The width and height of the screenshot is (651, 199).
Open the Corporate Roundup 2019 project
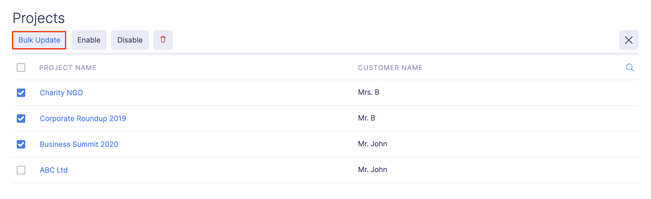[83, 119]
